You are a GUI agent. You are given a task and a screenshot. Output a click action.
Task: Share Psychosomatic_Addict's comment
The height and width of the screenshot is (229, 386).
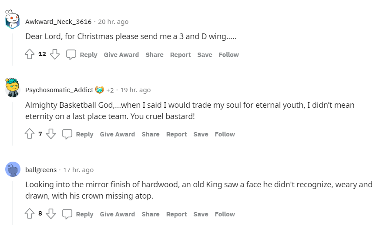click(x=151, y=134)
